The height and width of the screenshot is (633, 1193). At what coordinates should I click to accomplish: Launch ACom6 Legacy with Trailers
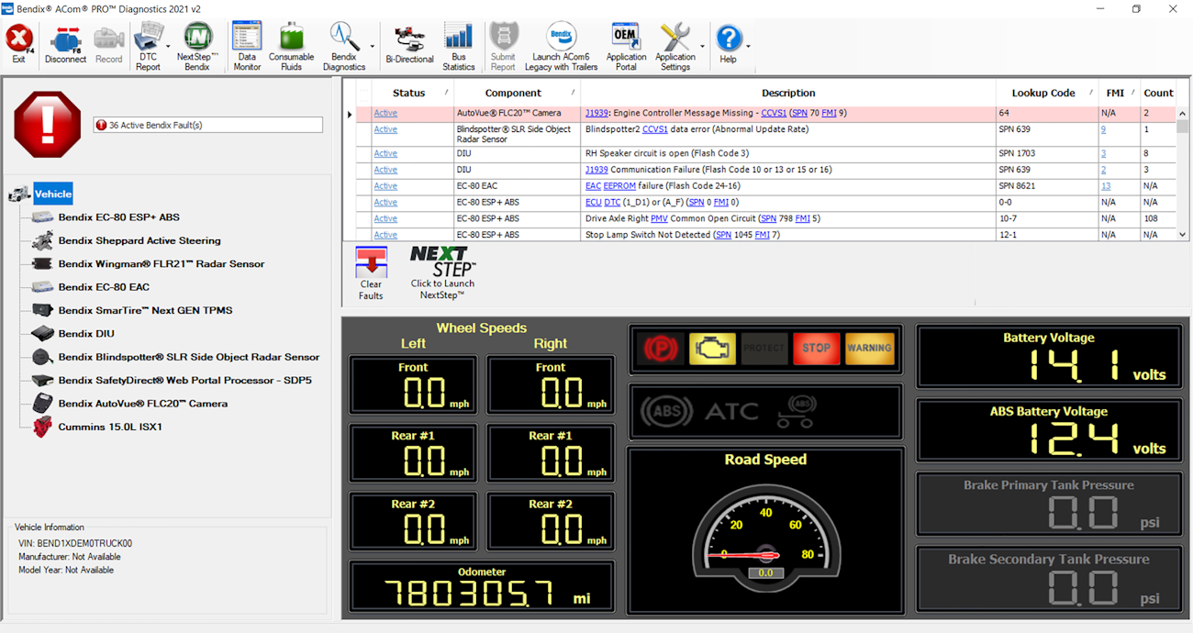[x=560, y=44]
